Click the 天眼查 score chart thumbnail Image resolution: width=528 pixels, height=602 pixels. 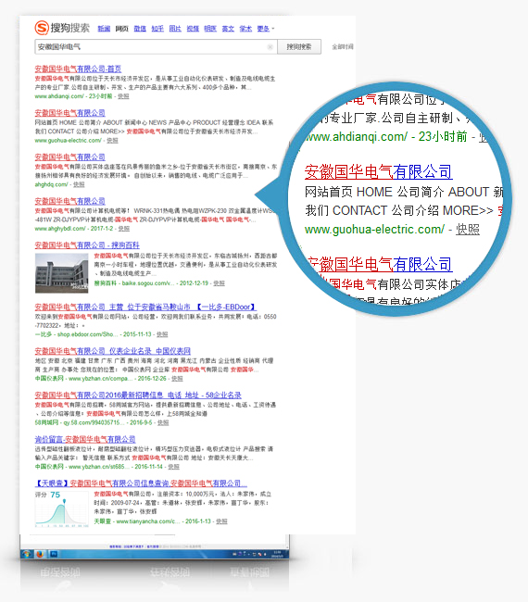tap(62, 509)
